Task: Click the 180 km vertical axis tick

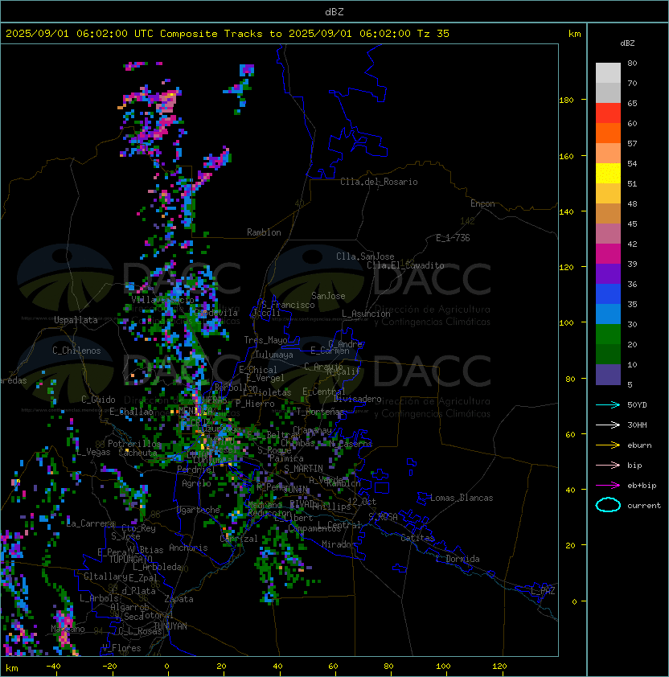Action: [566, 100]
